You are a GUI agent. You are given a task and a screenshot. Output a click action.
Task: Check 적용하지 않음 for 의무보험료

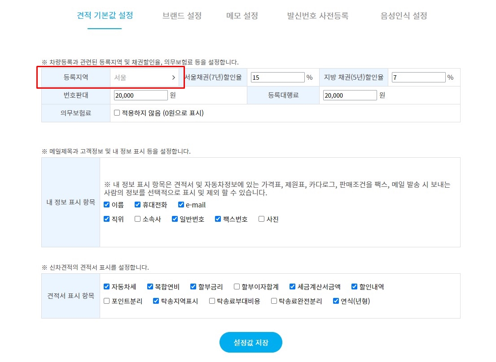(117, 112)
